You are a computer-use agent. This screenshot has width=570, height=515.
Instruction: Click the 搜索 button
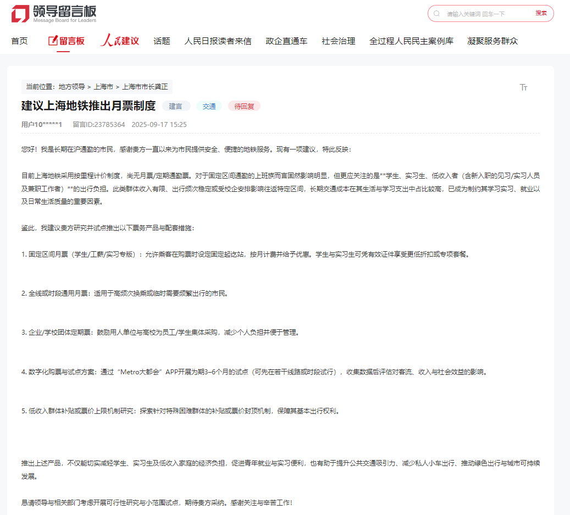pyautogui.click(x=541, y=13)
